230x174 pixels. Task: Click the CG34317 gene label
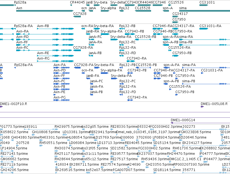pyautogui.click(x=180, y=14)
